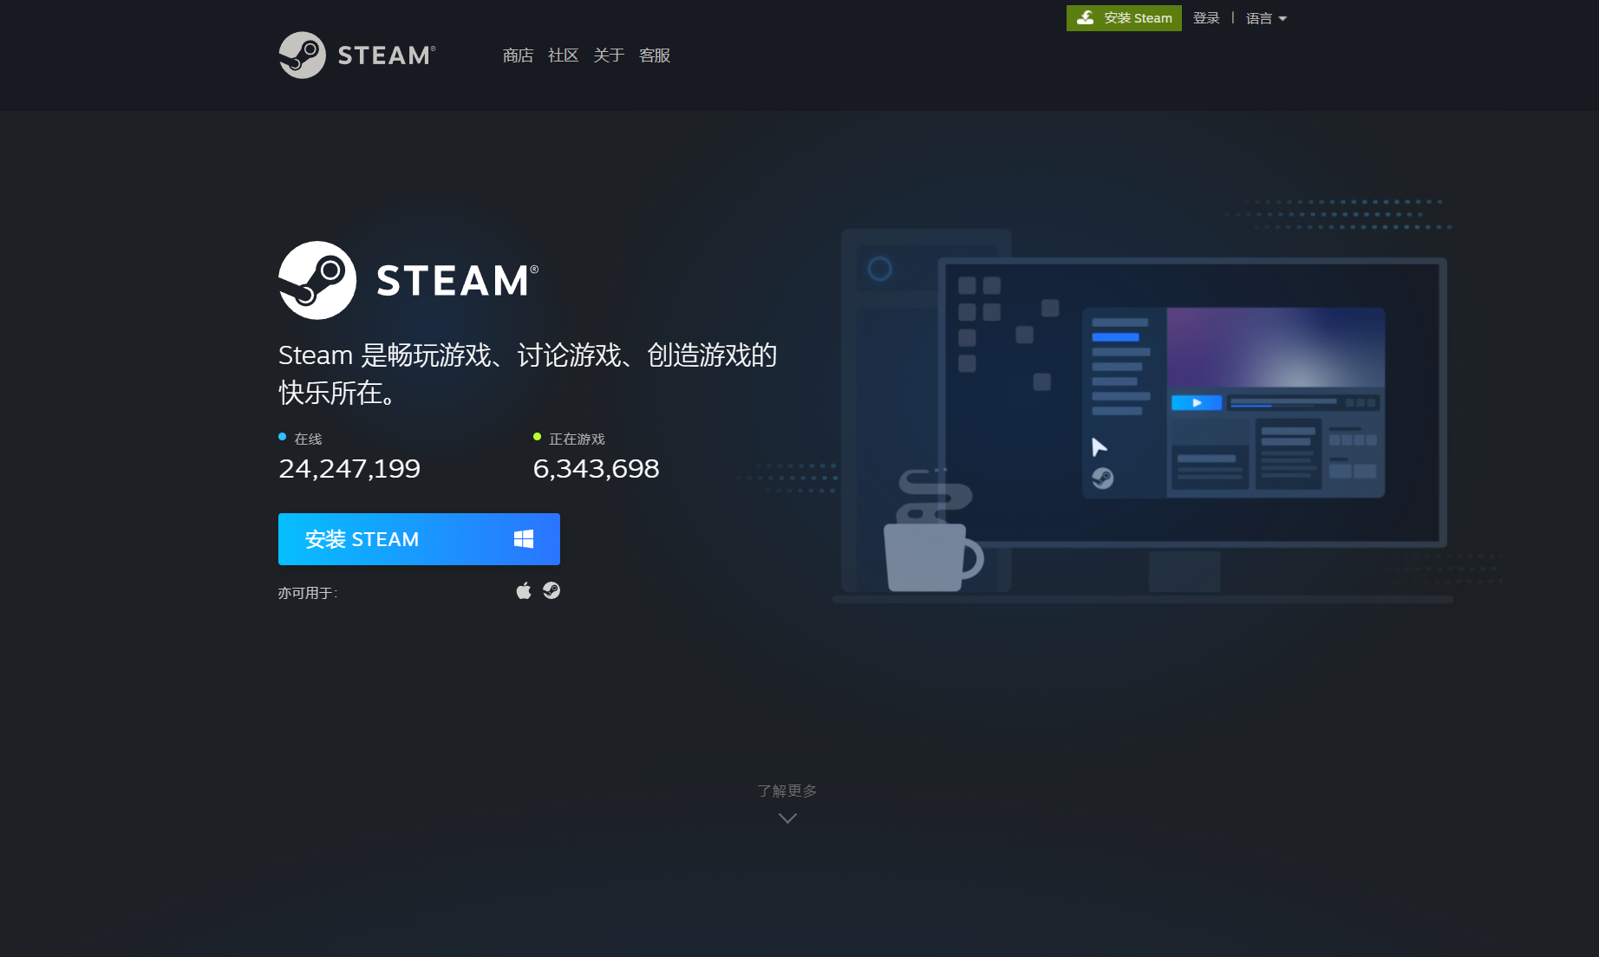The image size is (1599, 957).
Task: Click the blue 安装 STEAM download button
Action: click(x=419, y=539)
